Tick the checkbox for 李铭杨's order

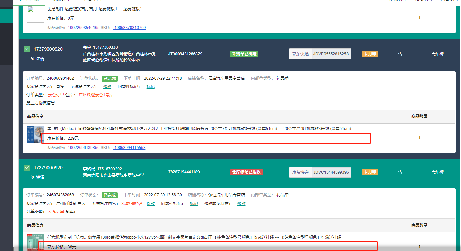click(27, 168)
